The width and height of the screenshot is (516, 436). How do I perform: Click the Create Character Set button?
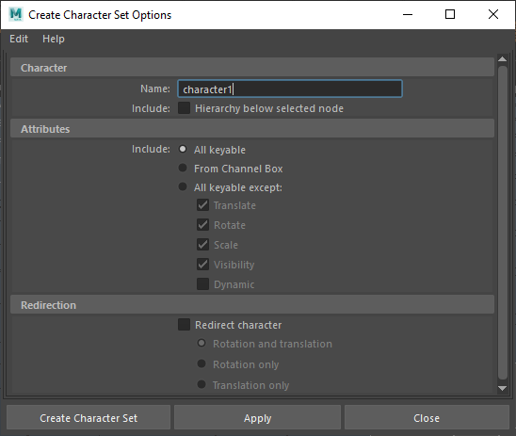pos(89,417)
